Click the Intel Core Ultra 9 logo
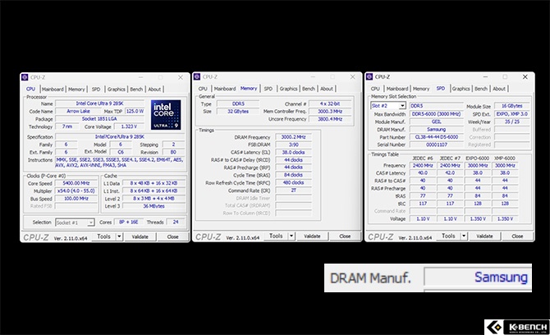 tap(166, 115)
